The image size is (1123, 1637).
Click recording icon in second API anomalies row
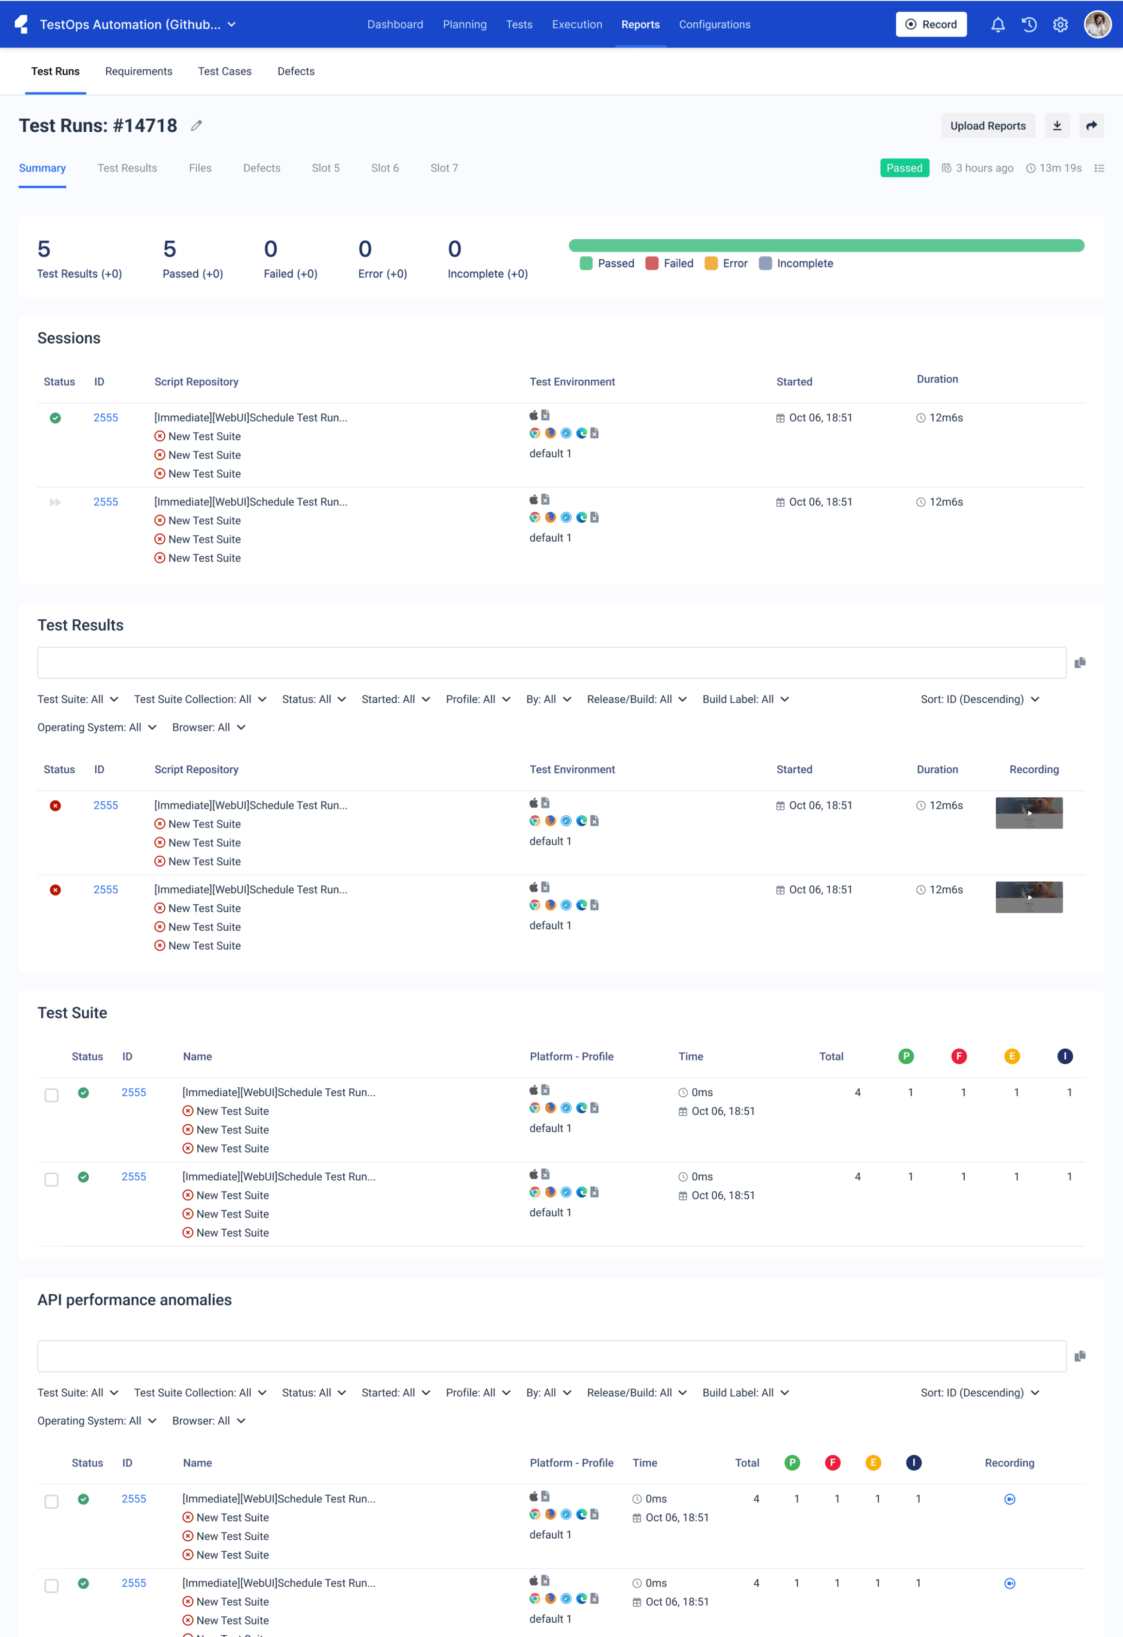pos(1009,1584)
